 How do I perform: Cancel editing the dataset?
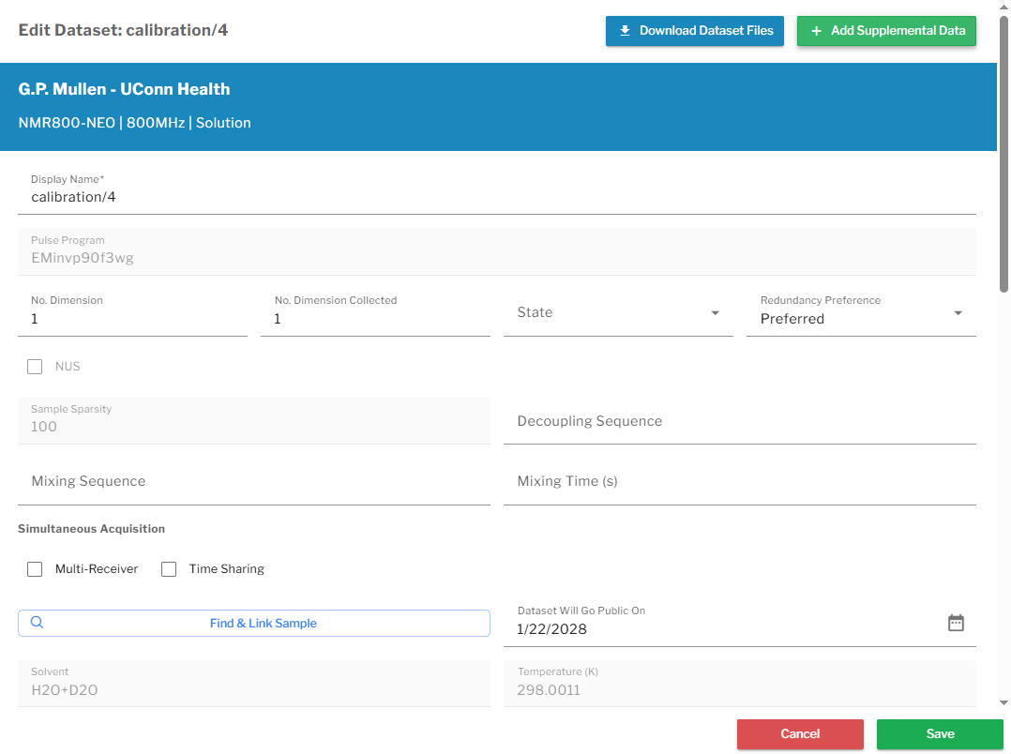pos(800,734)
